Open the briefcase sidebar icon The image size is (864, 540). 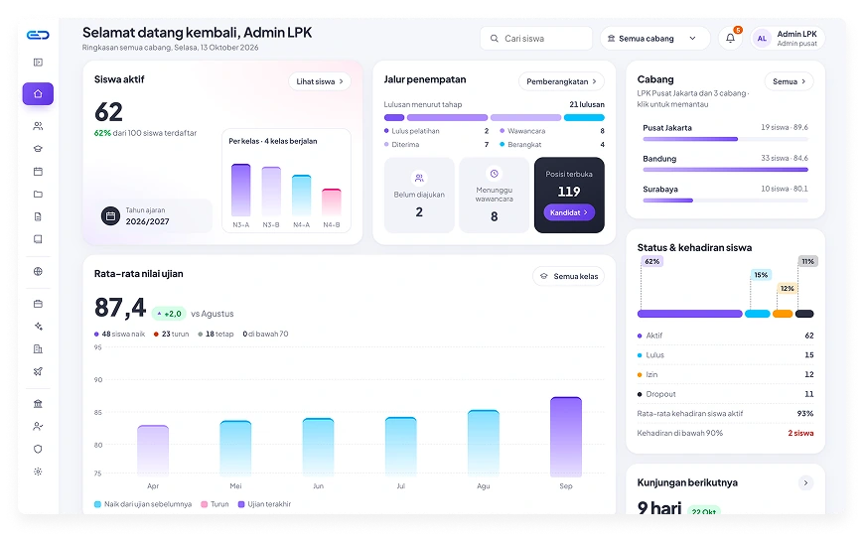click(x=38, y=304)
